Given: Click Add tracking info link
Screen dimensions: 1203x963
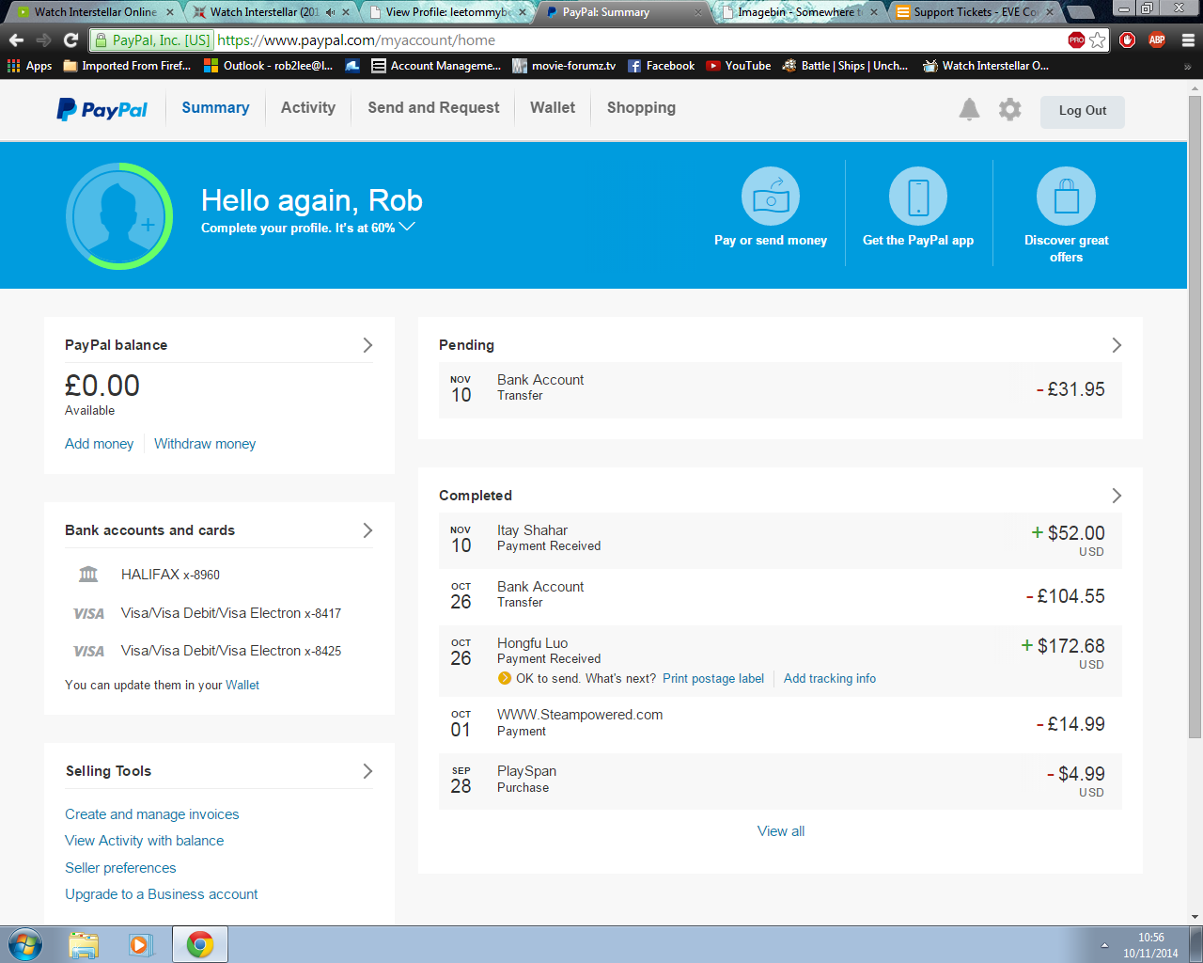Looking at the screenshot, I should [830, 679].
